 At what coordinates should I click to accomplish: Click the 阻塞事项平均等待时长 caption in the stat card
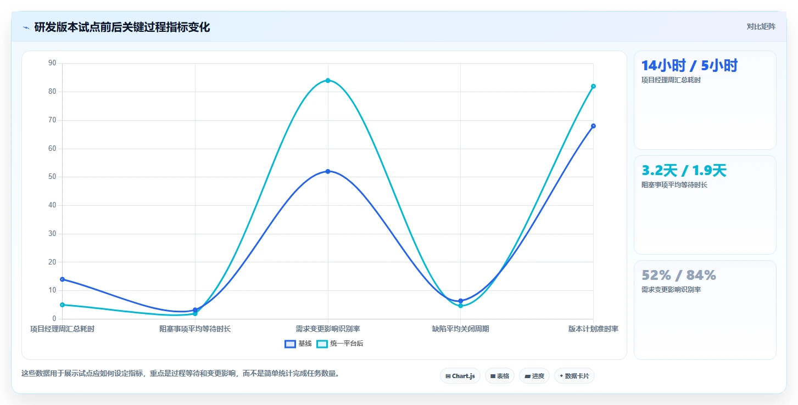(x=674, y=185)
